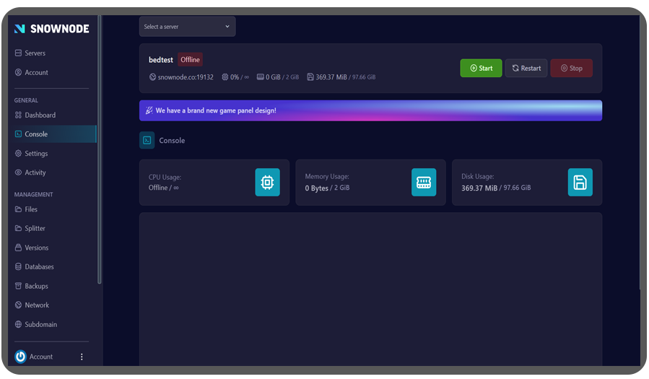The height and width of the screenshot is (379, 649).
Task: Click the user icon beside top Account
Action: point(18,72)
